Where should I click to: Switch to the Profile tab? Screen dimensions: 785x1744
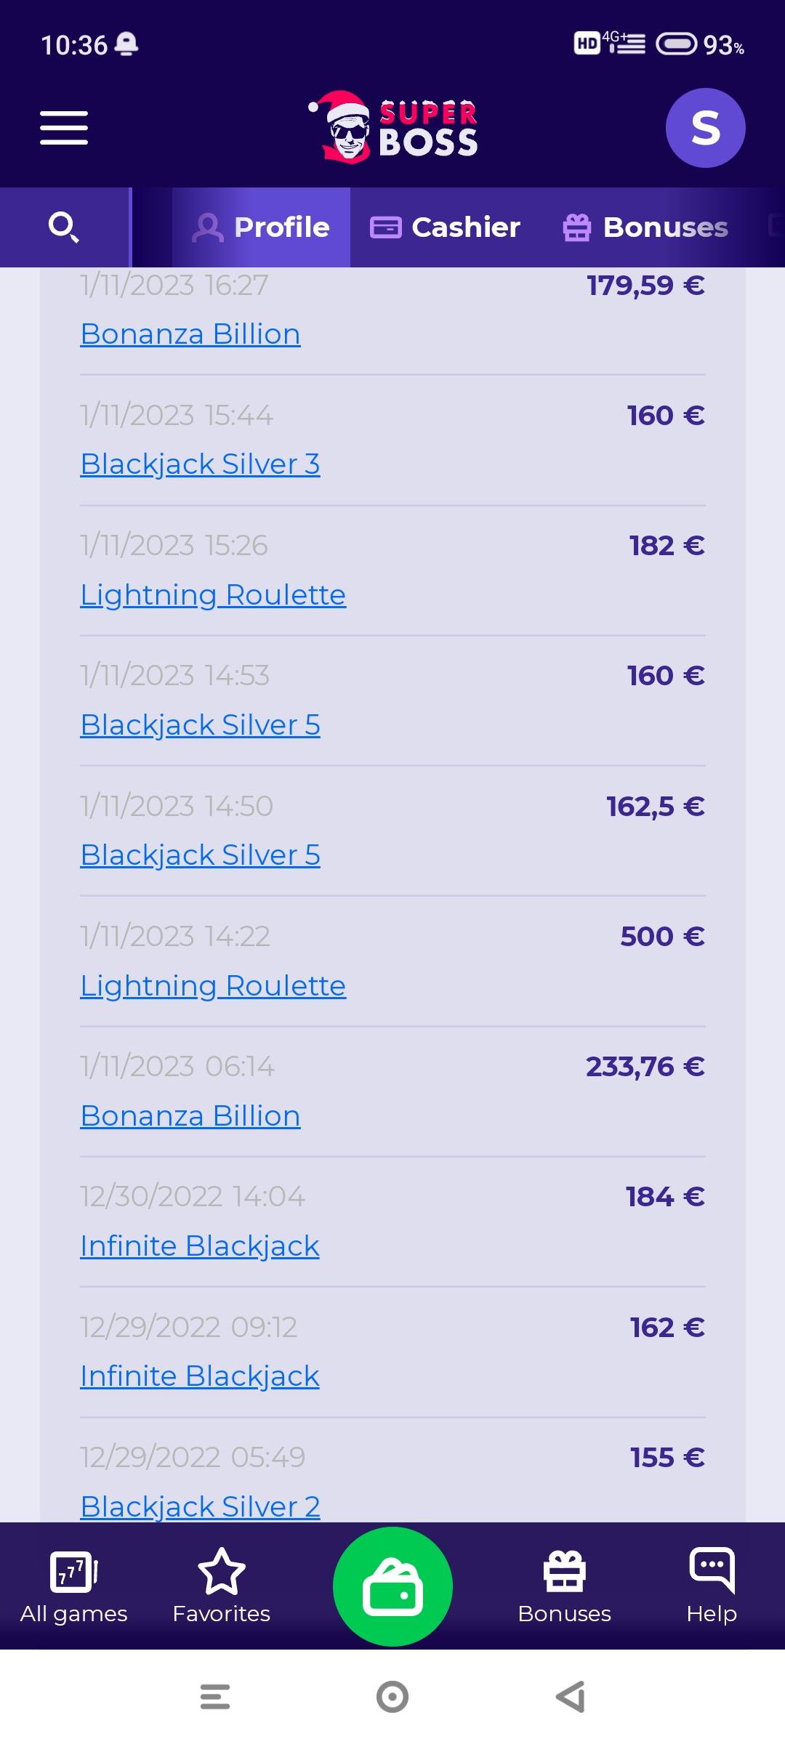coord(261,227)
